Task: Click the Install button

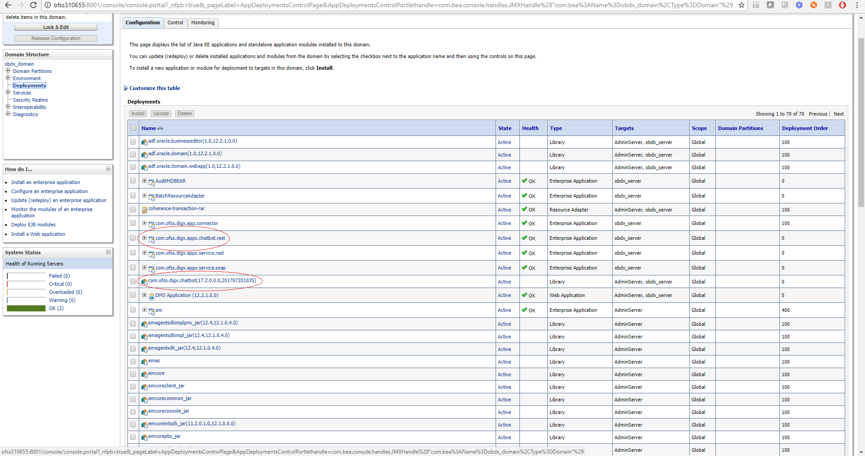Action: pos(138,113)
